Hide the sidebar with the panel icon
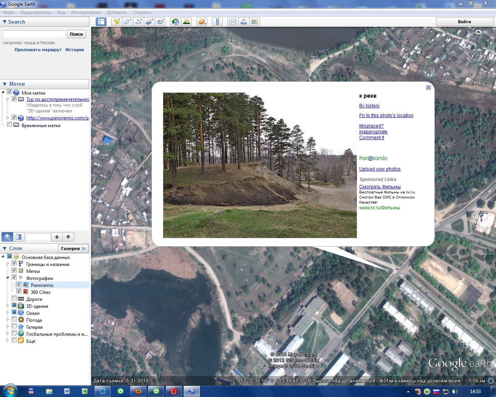This screenshot has width=496, height=397. (101, 22)
